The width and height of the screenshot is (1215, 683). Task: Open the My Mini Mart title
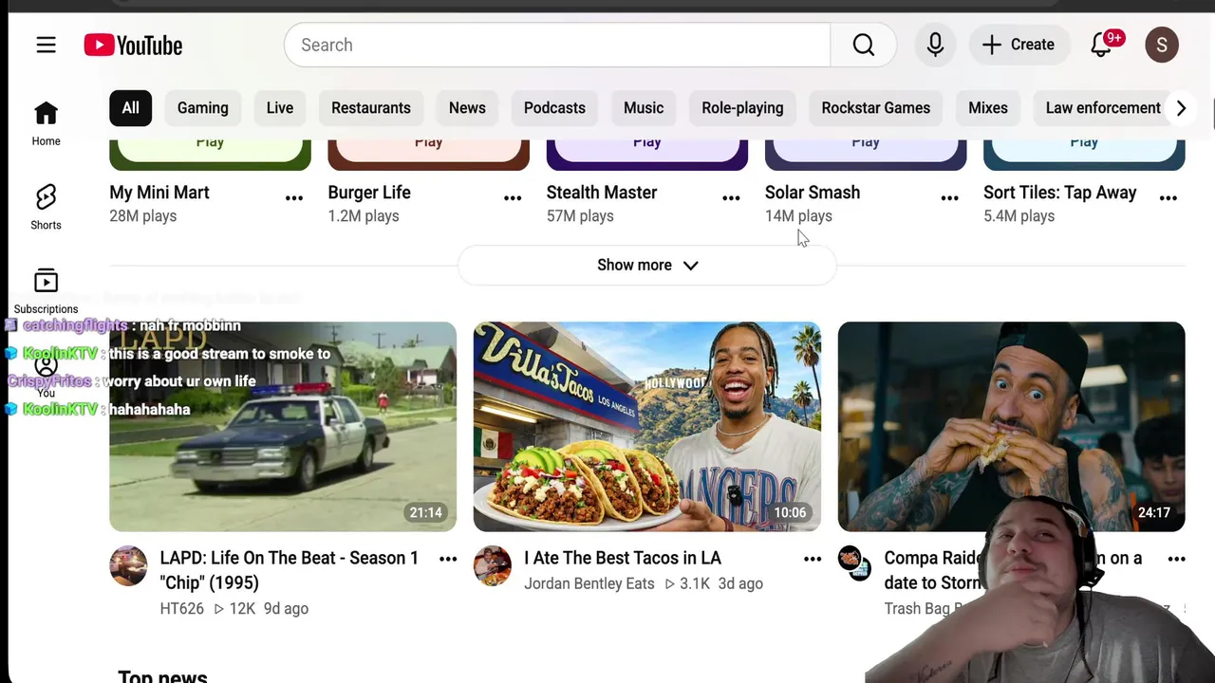[159, 193]
